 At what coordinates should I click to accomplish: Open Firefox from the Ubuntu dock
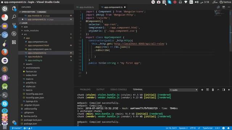(x=5, y=52)
